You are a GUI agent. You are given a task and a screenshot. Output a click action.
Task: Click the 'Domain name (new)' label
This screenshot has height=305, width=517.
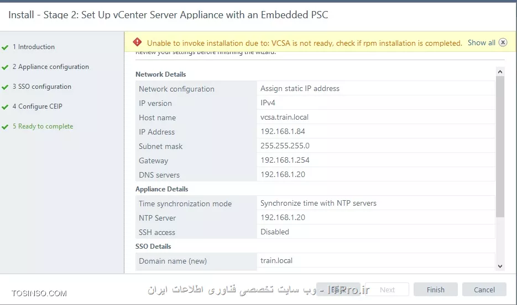point(173,261)
